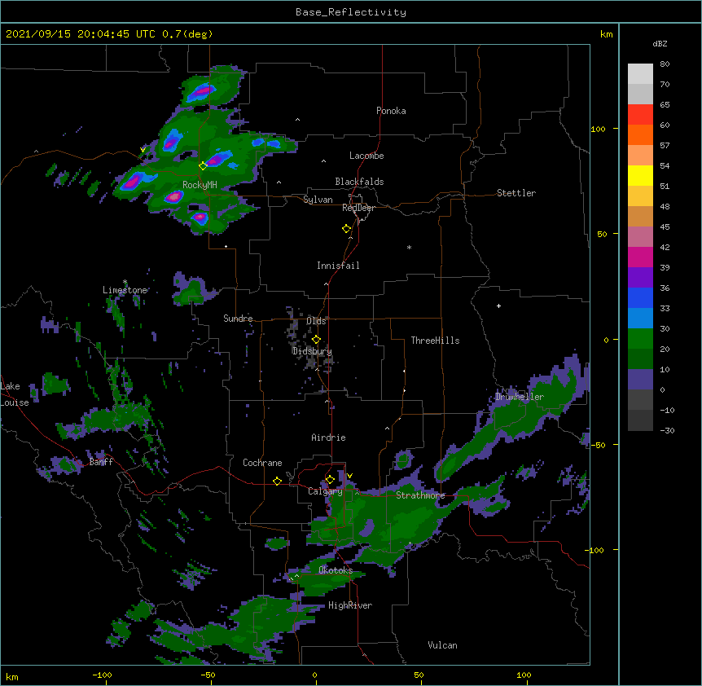702x686 pixels.
Task: Click the Base_Reflectivity title text
Action: pos(351,12)
